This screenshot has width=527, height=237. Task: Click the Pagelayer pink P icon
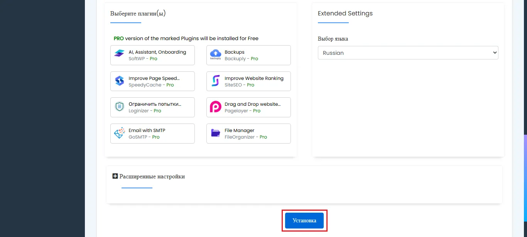point(215,107)
